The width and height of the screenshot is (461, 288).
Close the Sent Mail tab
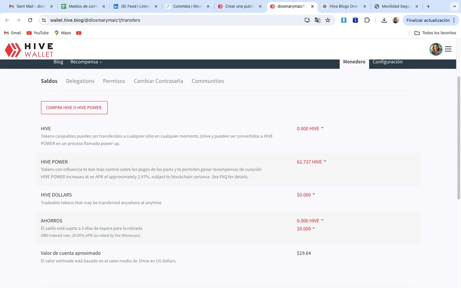coord(51,6)
